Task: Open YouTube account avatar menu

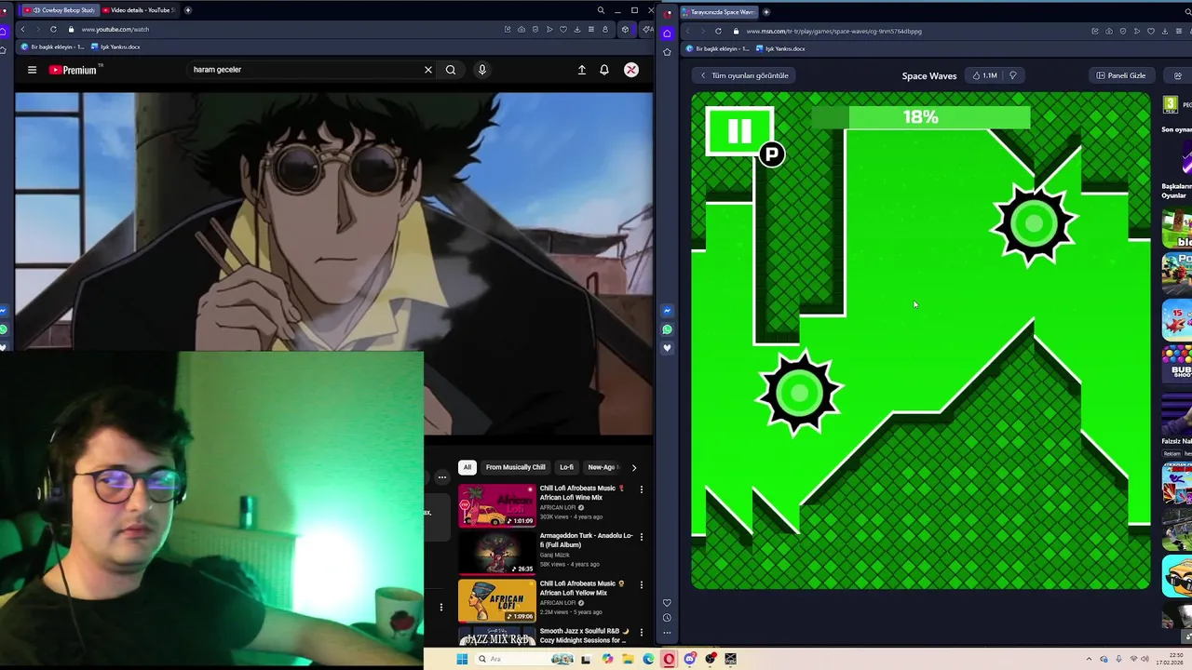Action: click(x=631, y=70)
